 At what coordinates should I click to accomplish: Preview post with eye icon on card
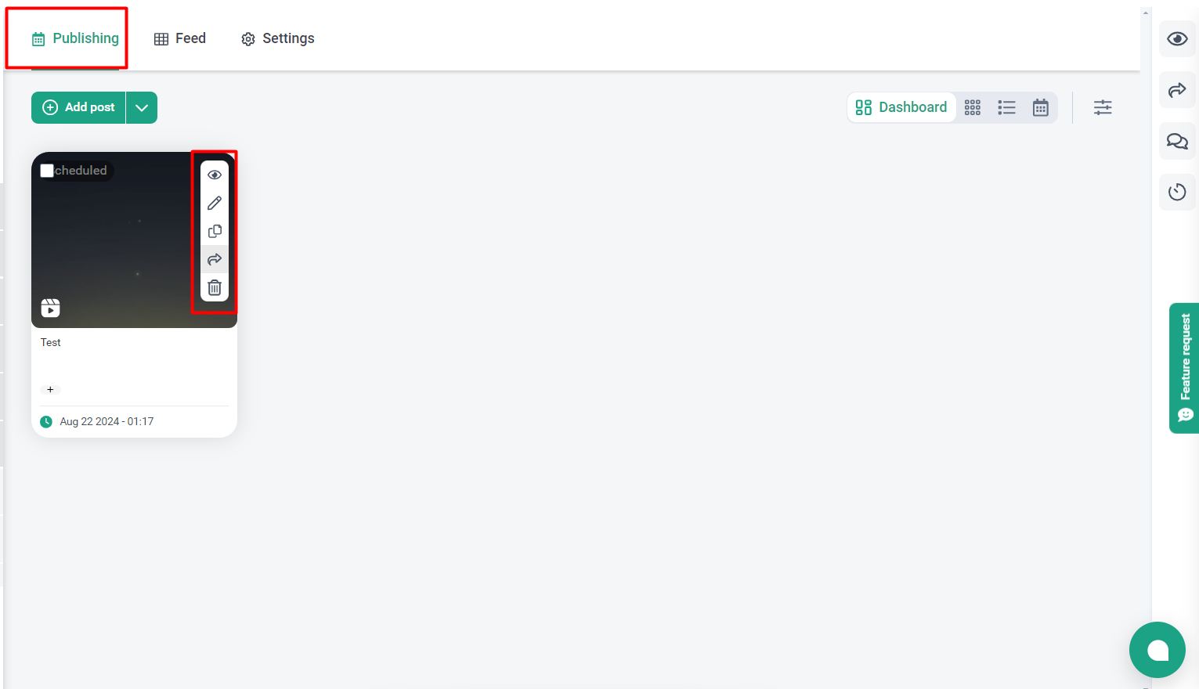tap(215, 175)
